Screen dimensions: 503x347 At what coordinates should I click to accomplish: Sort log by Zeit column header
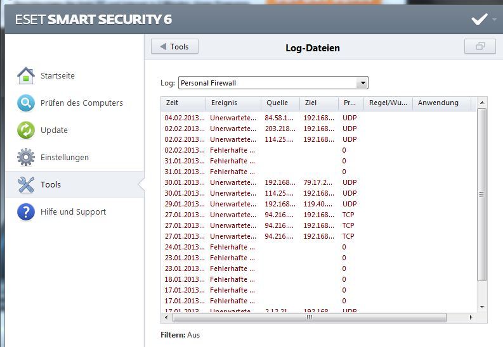pyautogui.click(x=183, y=103)
